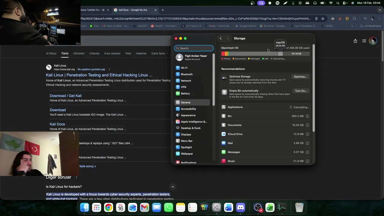Open All Bookmarks folder

[x=370, y=26]
